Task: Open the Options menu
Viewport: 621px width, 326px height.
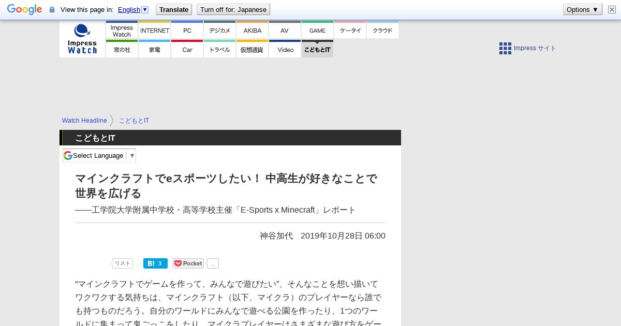Action: pyautogui.click(x=583, y=9)
